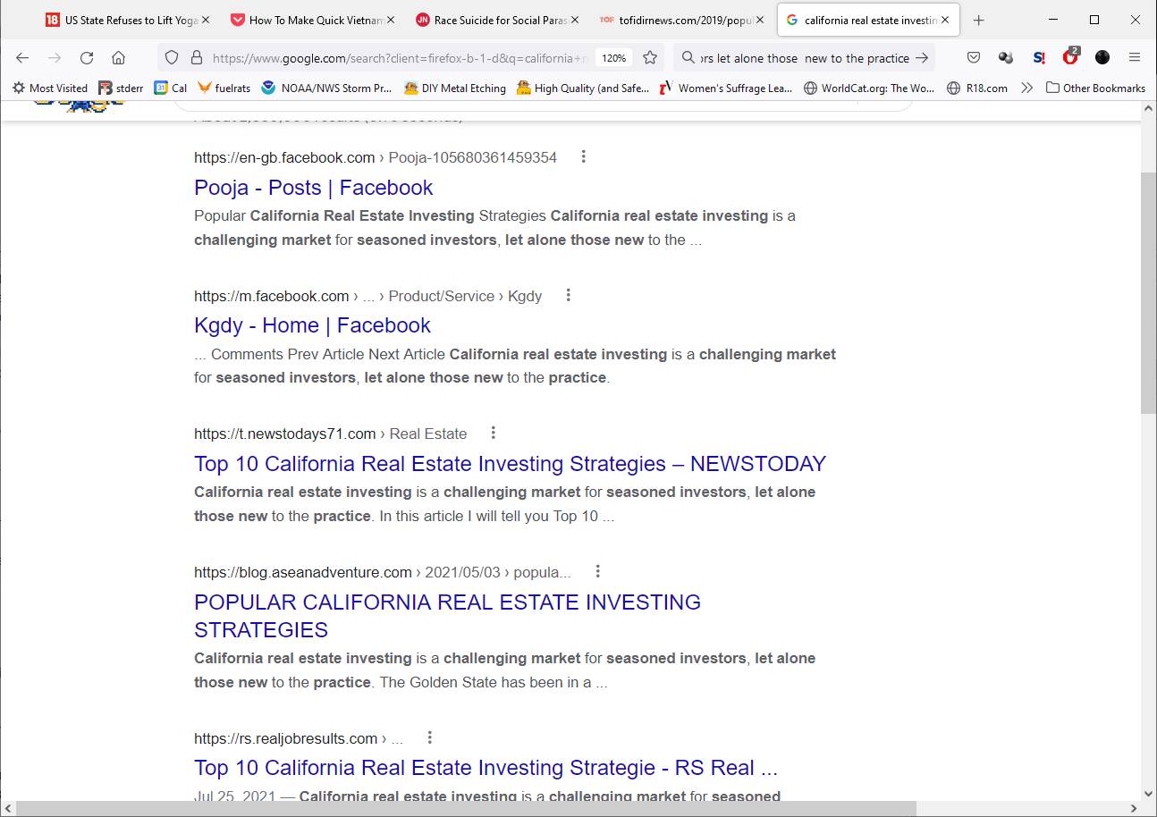Click the en-gb.facebook.com URL text
This screenshot has width=1157, height=817.
(284, 157)
